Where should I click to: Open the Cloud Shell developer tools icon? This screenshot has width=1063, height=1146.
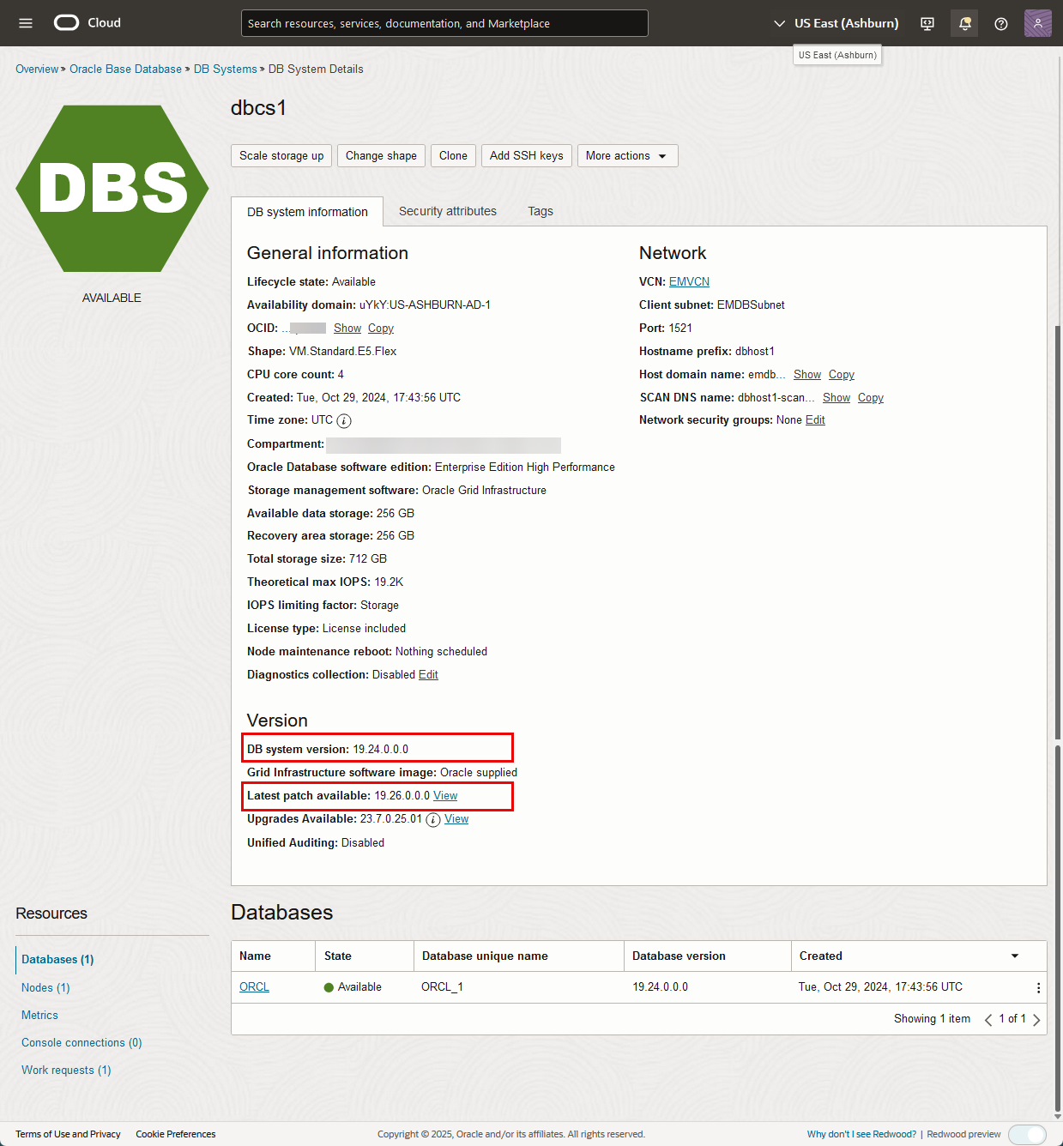(927, 23)
